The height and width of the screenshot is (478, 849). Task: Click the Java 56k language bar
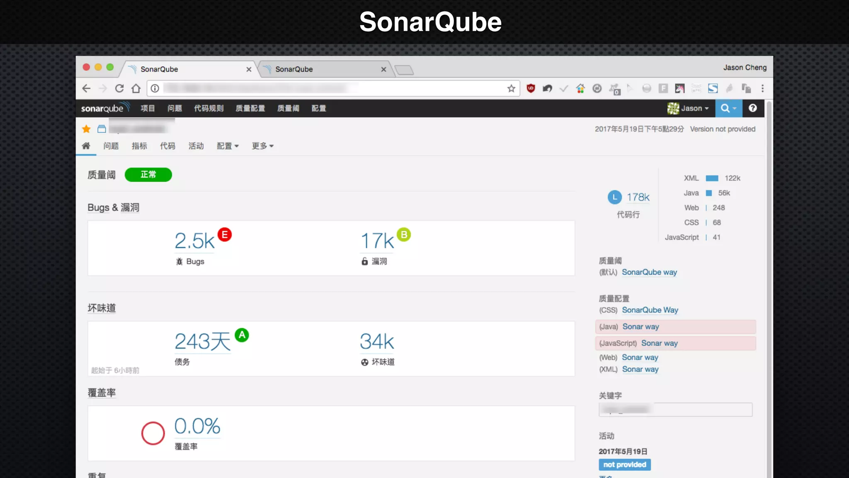tap(709, 193)
